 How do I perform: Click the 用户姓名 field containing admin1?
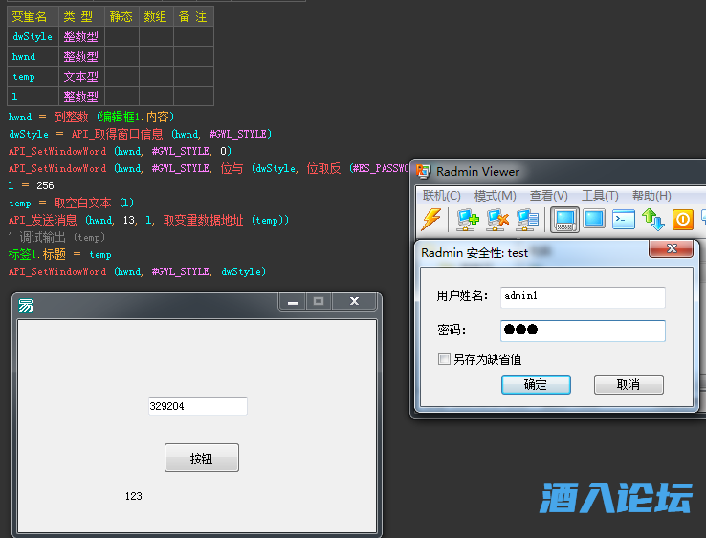click(582, 296)
